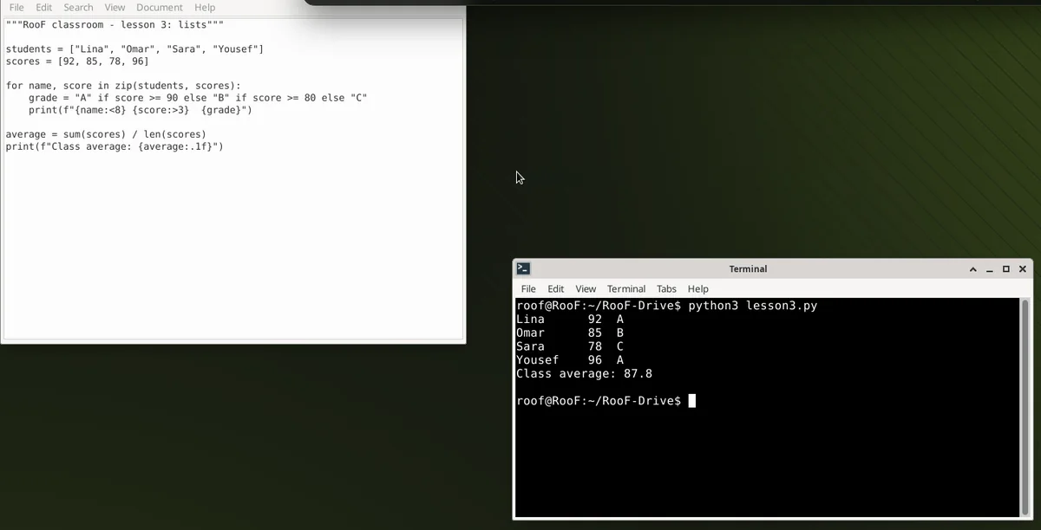Open the editor's File menu
This screenshot has width=1041, height=530.
tap(16, 7)
